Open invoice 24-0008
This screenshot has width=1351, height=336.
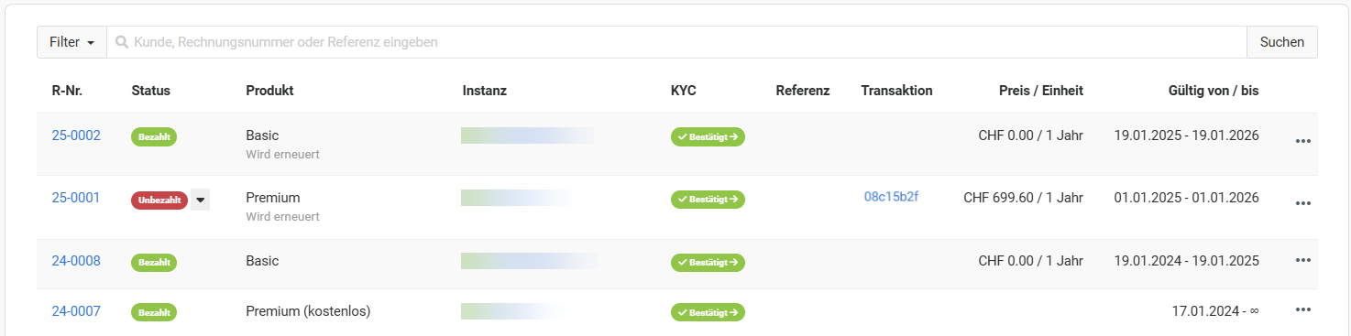[76, 261]
